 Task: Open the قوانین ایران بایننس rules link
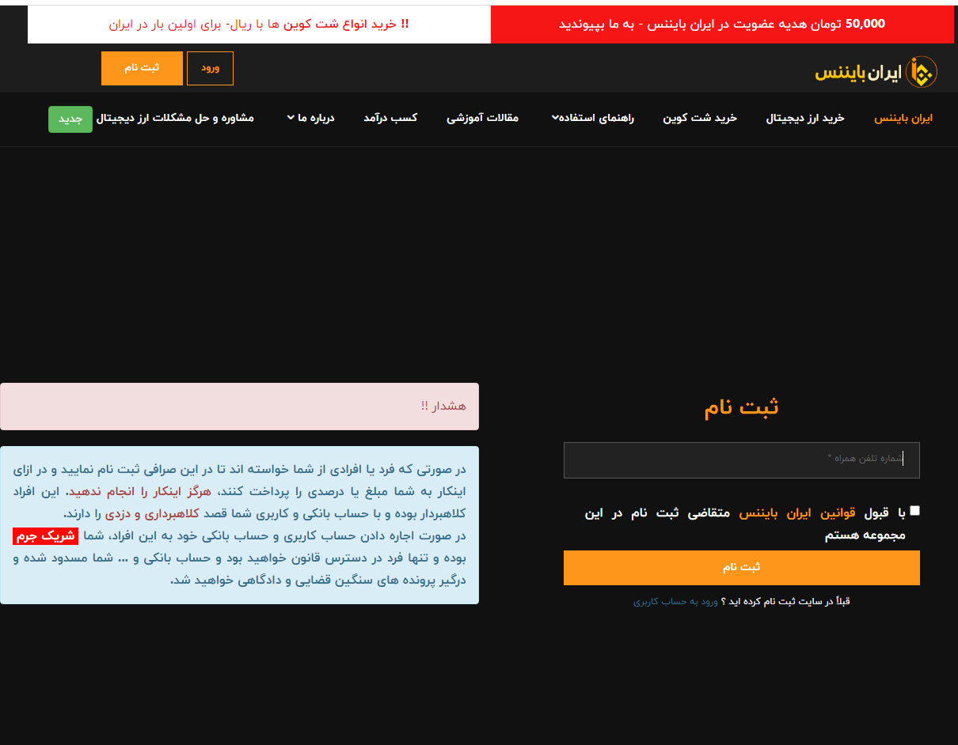797,513
